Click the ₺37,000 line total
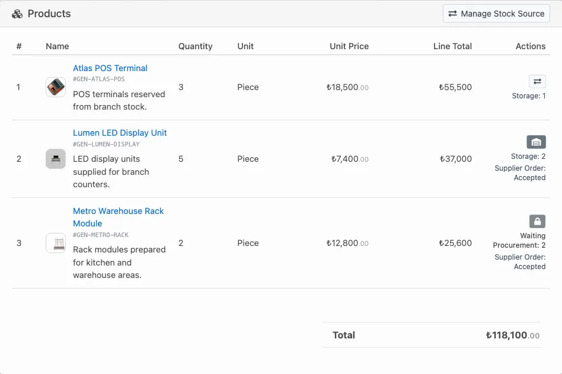562x374 pixels. click(455, 159)
